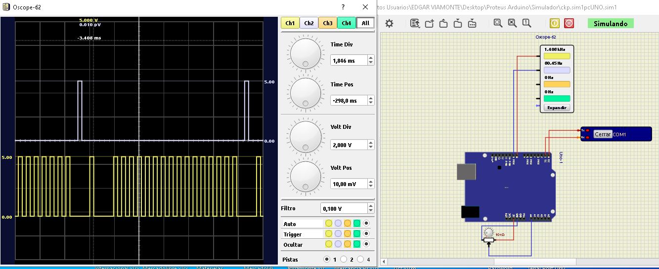
Task: Select the Ch1 channel tab
Action: 290,23
